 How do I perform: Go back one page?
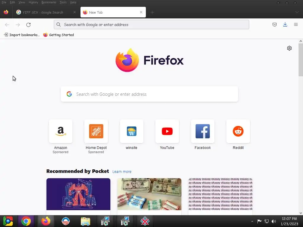click(7, 25)
